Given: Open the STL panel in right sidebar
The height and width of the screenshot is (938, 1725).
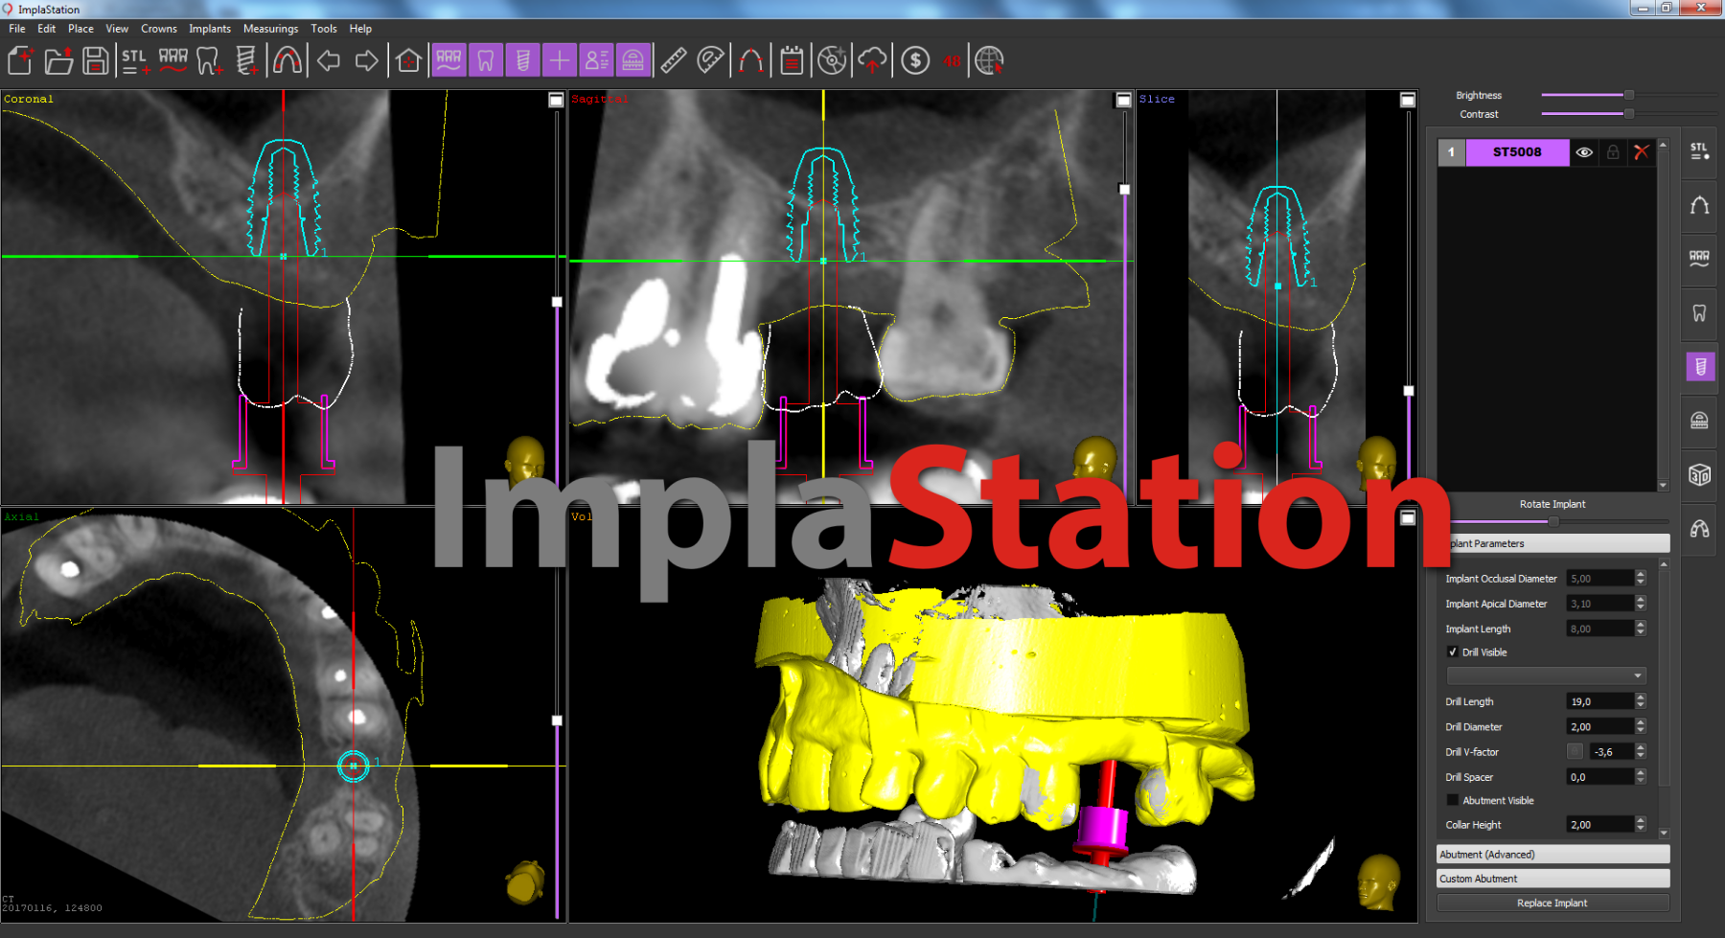Looking at the screenshot, I should point(1699,151).
